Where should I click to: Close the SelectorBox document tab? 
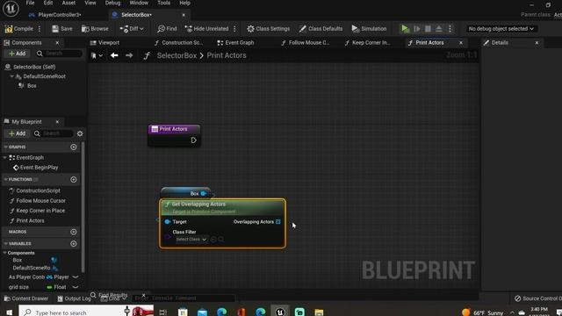point(184,15)
